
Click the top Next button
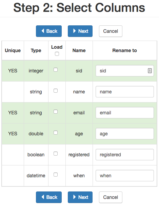80,31
